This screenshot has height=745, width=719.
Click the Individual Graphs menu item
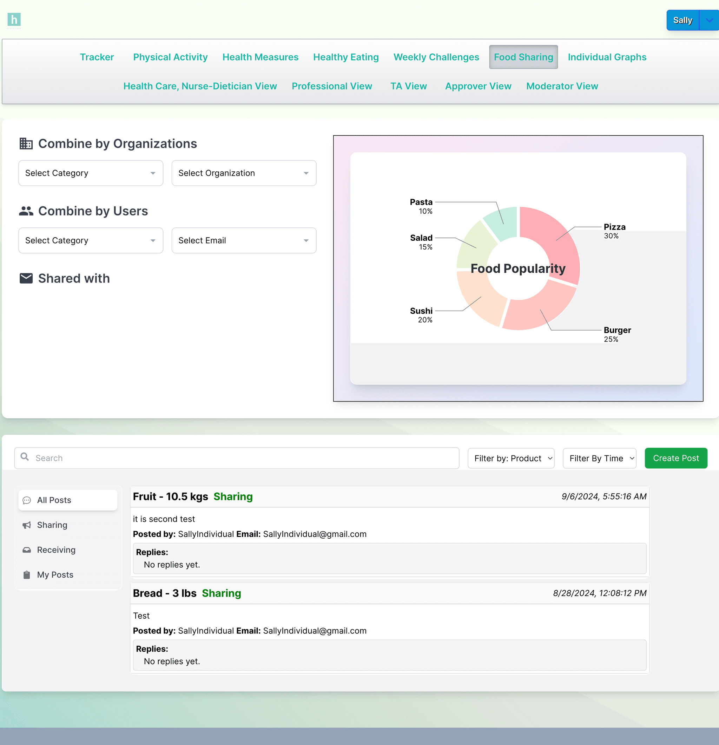coord(607,56)
